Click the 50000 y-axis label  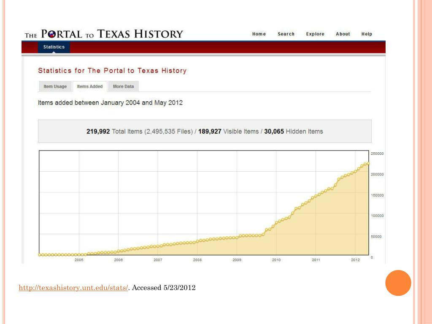pos(376,237)
